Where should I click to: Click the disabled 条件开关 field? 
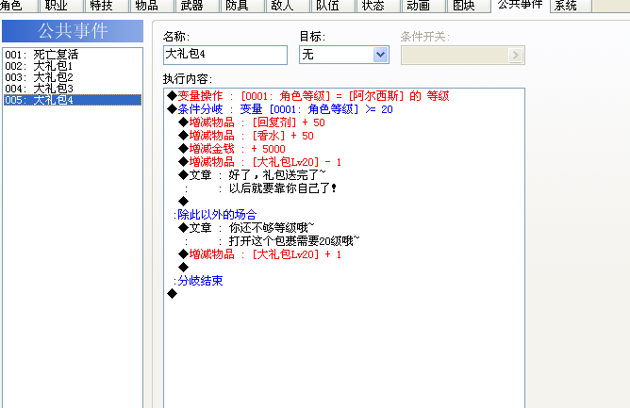tap(462, 55)
